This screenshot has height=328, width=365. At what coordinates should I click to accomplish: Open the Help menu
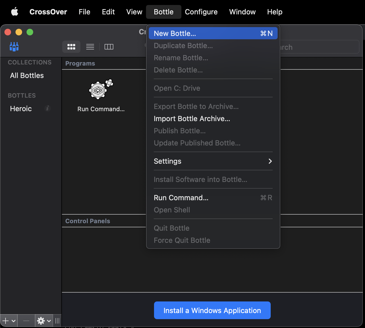[x=275, y=12]
